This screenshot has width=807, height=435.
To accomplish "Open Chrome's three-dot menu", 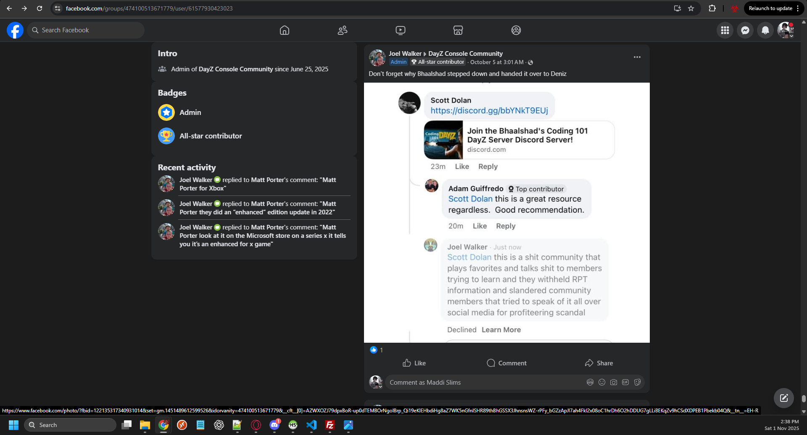I will [x=798, y=8].
